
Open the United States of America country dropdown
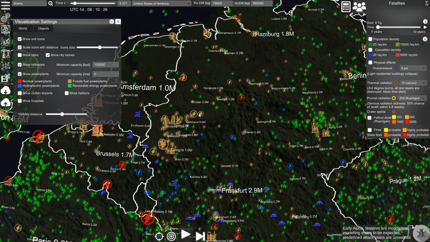162,3
